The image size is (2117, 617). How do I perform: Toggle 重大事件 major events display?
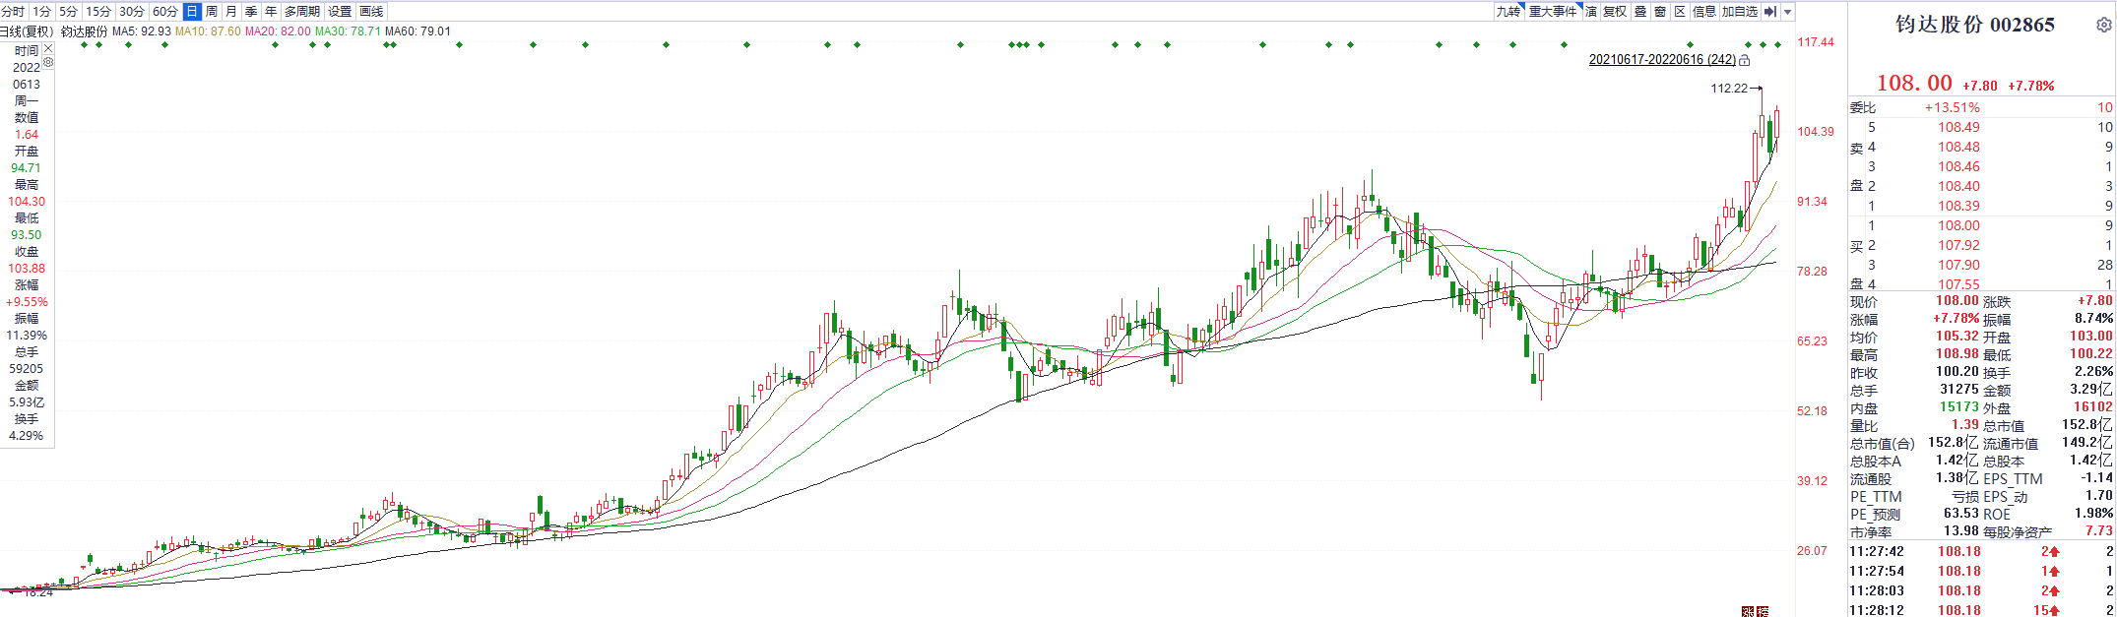1552,12
